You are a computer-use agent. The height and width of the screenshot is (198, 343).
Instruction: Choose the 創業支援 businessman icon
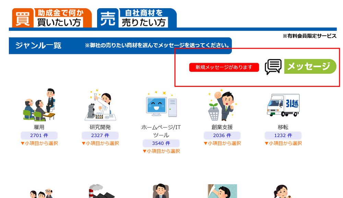(x=222, y=105)
